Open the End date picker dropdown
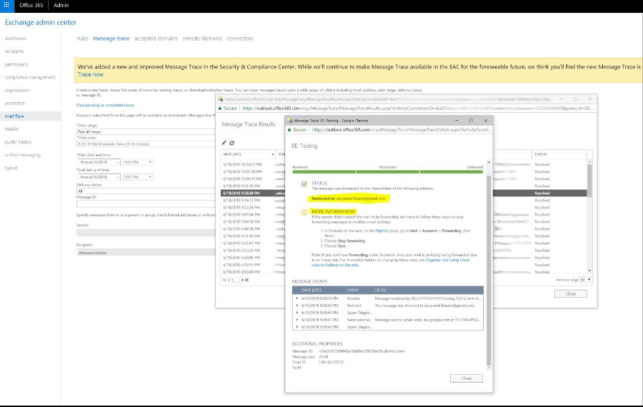 117,177
